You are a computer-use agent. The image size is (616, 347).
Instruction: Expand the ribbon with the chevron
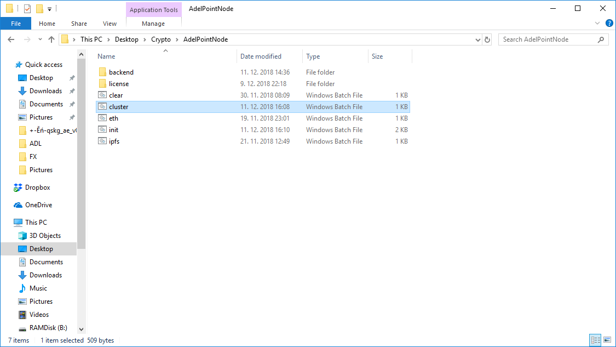597,23
